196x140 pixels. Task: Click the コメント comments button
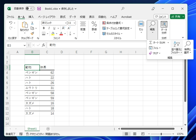tap(161, 17)
